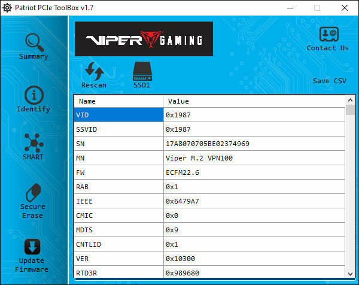Select the RTD3R name cell
Image resolution: width=359 pixels, height=285 pixels.
pyautogui.click(x=119, y=272)
